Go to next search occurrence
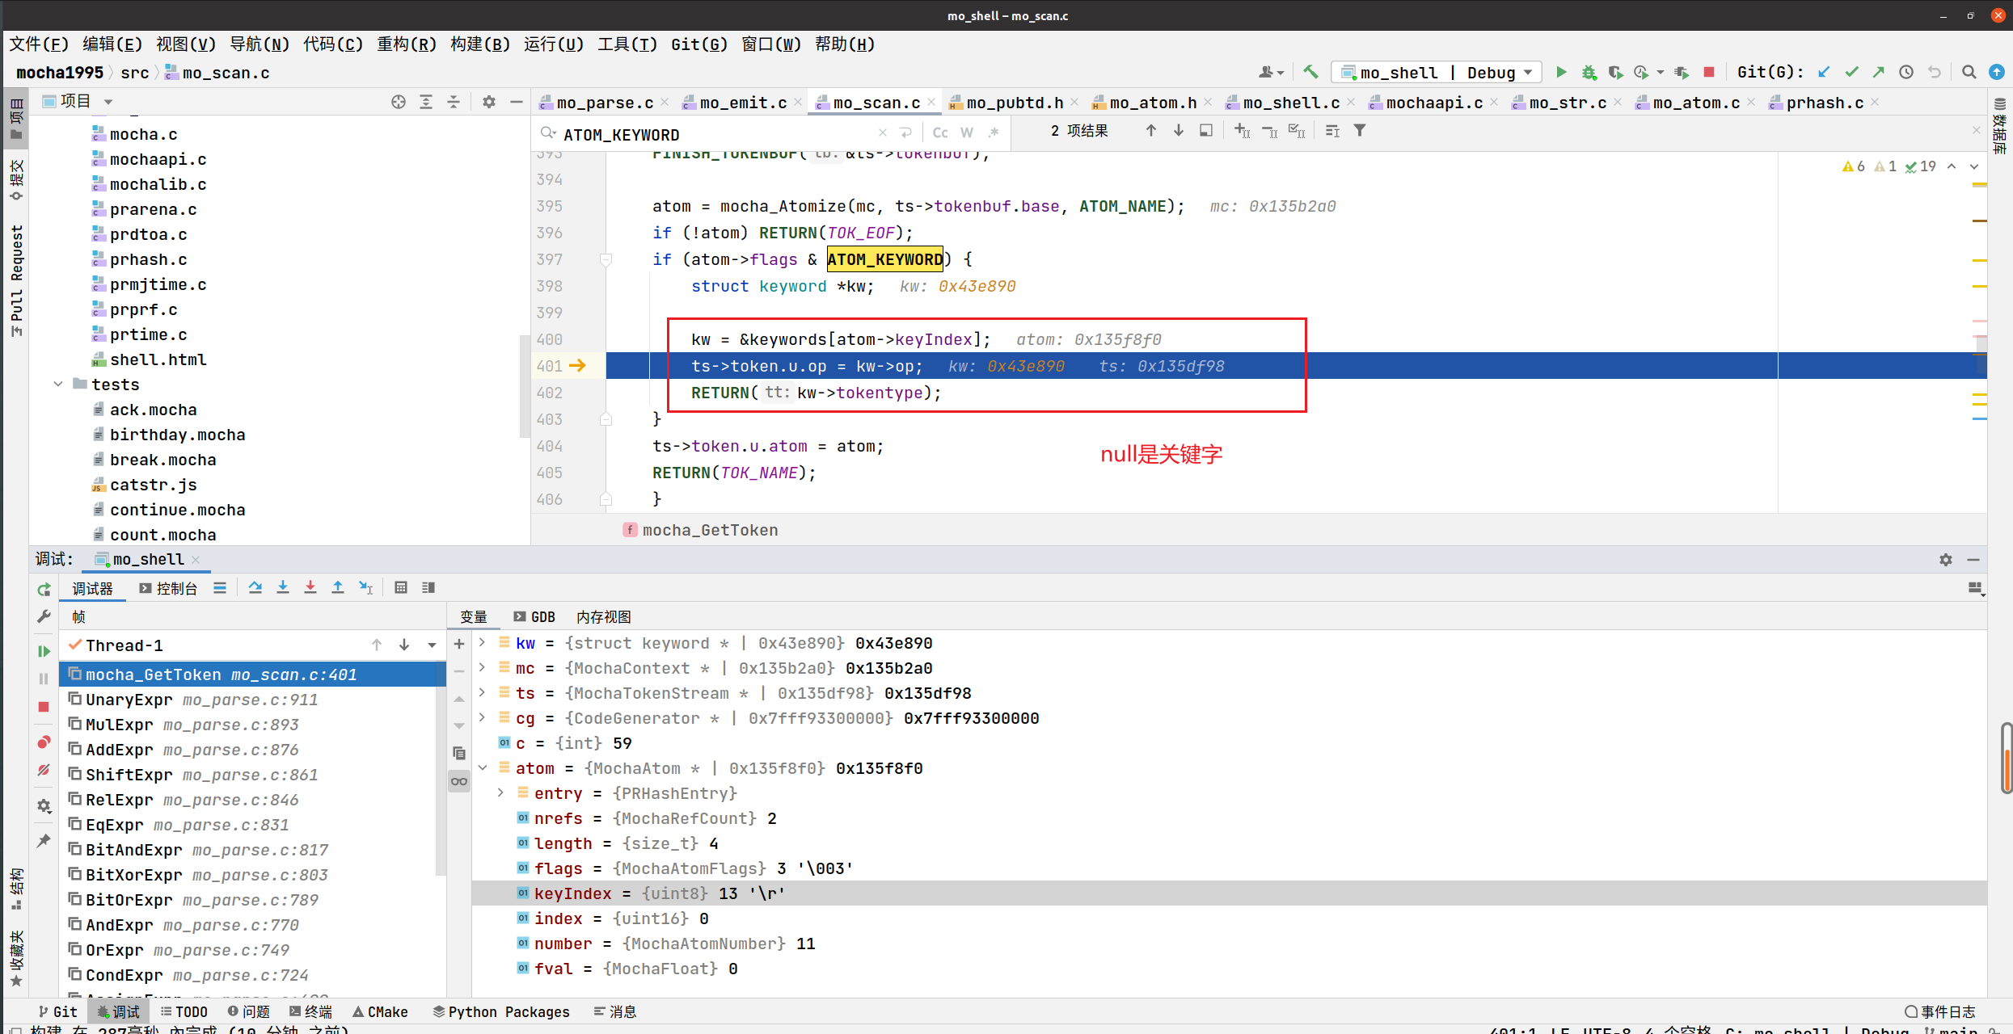Viewport: 2013px width, 1034px height. pos(1179,131)
